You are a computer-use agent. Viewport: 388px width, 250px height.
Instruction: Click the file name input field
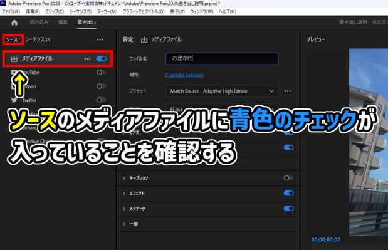222,59
